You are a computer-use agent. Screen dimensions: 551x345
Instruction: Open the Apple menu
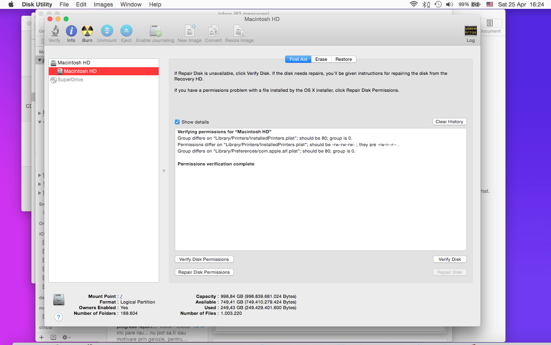point(11,4)
